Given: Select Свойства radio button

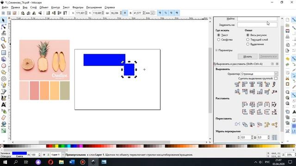Looking at the screenshot, I should point(218,40).
